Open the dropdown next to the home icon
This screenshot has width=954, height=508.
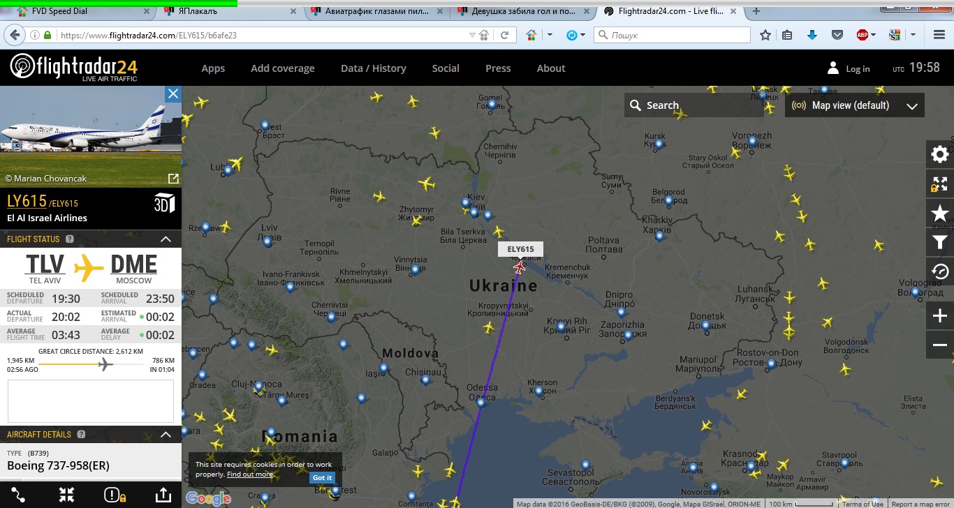(550, 35)
